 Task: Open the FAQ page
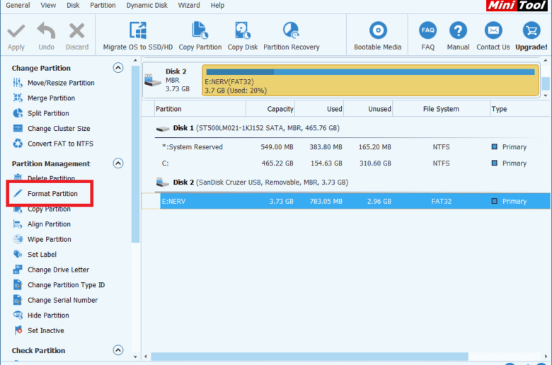[427, 36]
